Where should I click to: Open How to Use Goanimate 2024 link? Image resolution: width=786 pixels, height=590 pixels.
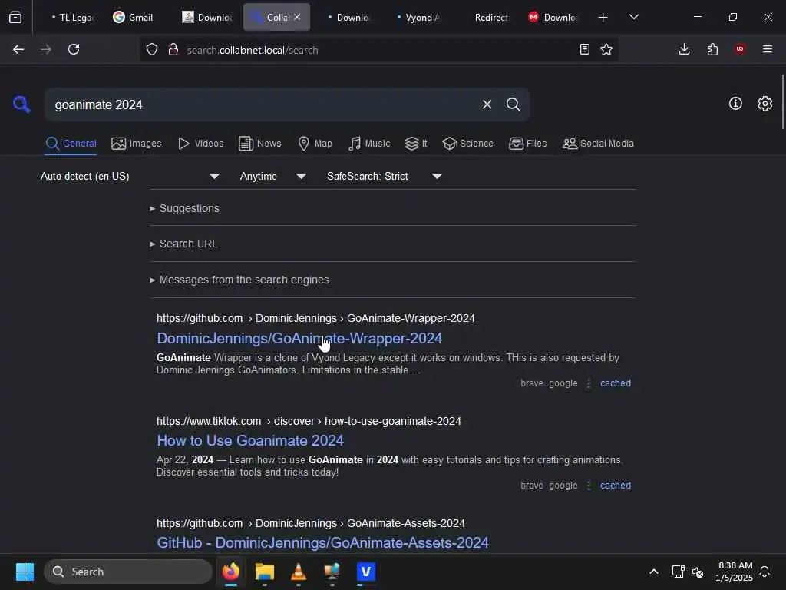pyautogui.click(x=250, y=440)
